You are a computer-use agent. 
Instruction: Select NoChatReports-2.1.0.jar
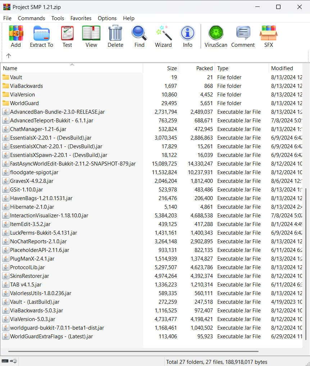(x=38, y=241)
